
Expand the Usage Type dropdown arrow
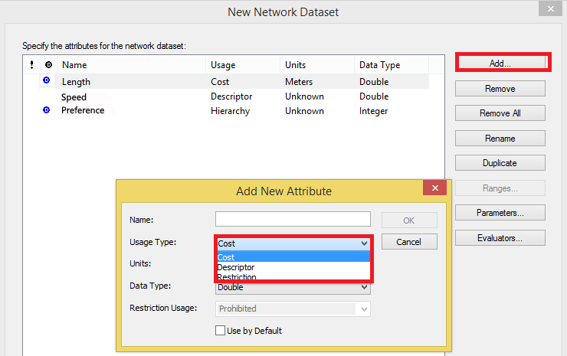pyautogui.click(x=364, y=243)
